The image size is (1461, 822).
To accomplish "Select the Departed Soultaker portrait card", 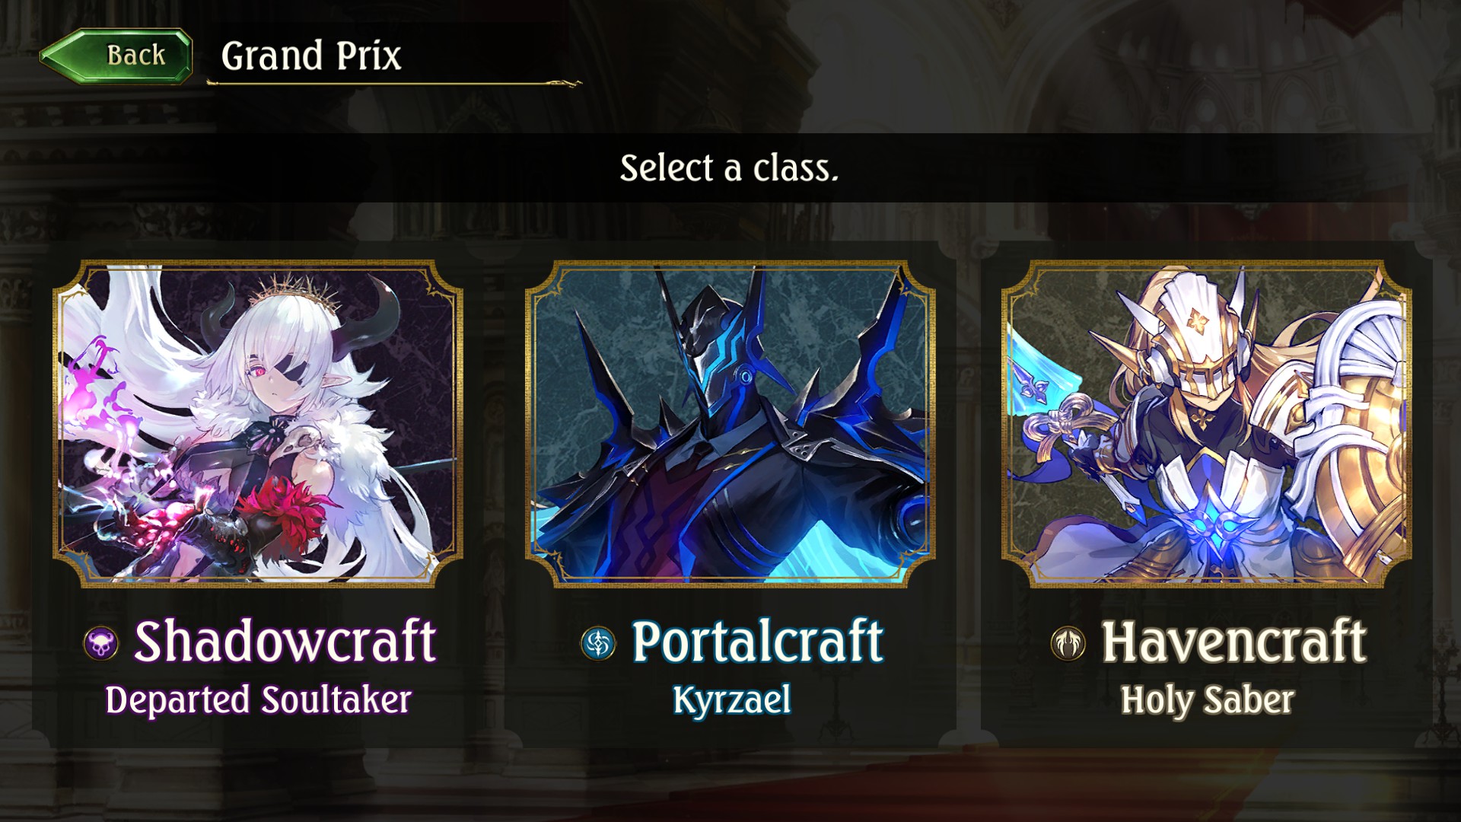I will [258, 424].
